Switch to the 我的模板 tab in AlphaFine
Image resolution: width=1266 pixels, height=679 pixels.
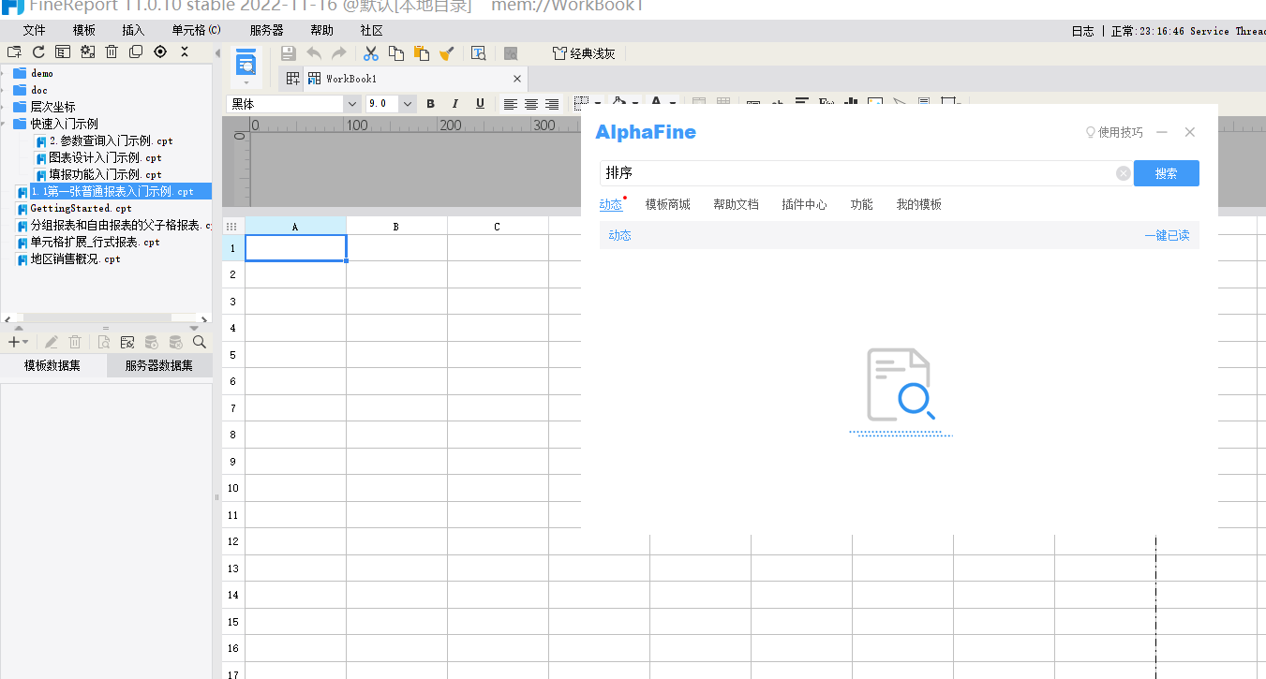coord(918,204)
